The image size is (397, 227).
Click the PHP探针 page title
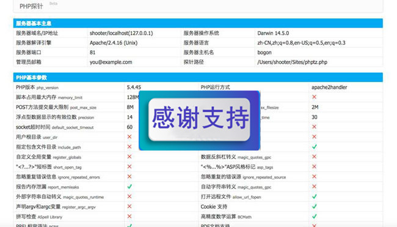[31, 6]
